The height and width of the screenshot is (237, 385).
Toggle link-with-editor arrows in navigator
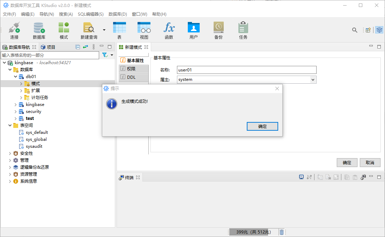pos(85,47)
